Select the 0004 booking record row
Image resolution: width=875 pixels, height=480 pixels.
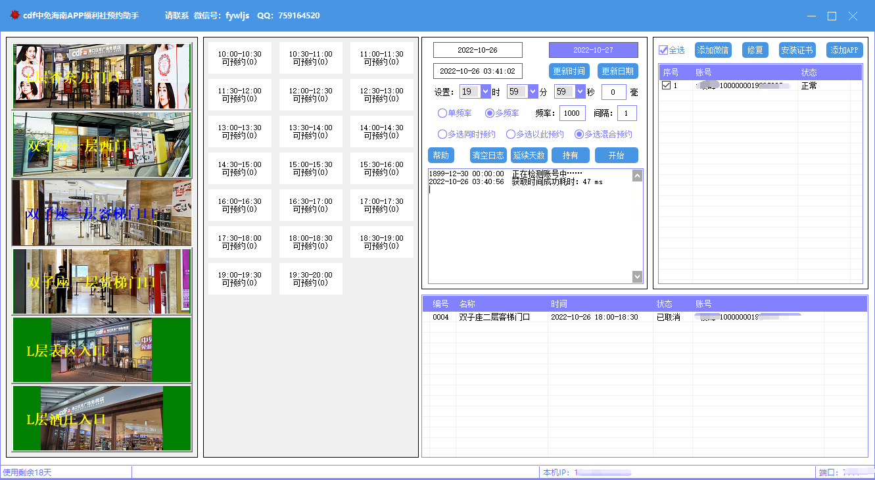pyautogui.click(x=644, y=317)
